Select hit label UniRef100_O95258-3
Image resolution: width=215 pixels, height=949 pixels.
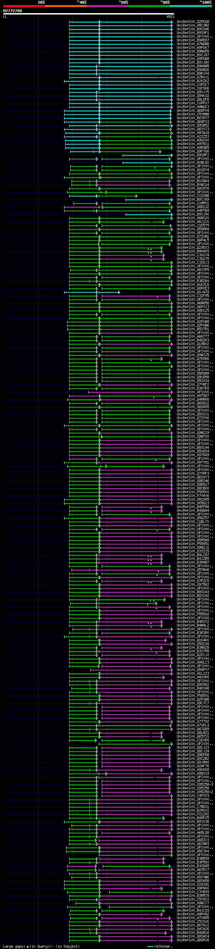195,785
